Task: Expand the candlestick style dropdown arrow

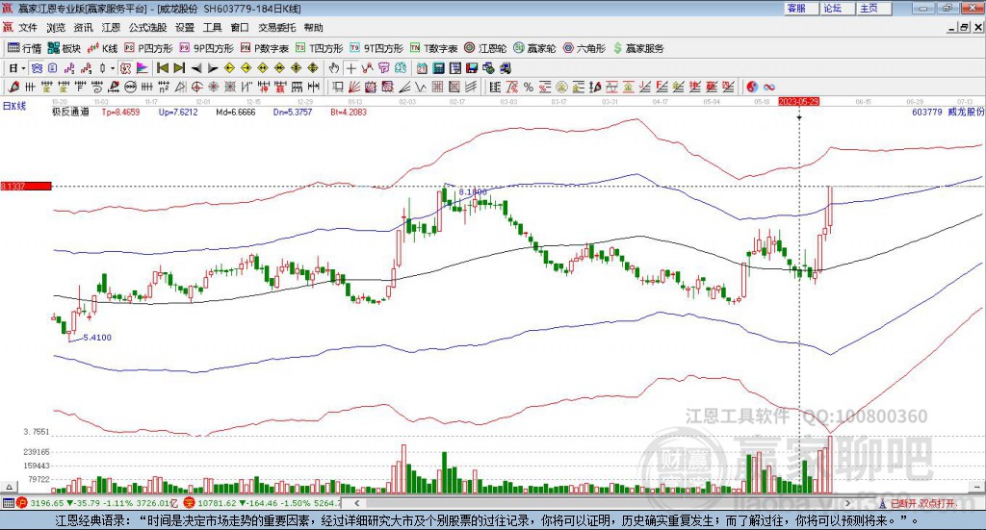Action: 113,68
